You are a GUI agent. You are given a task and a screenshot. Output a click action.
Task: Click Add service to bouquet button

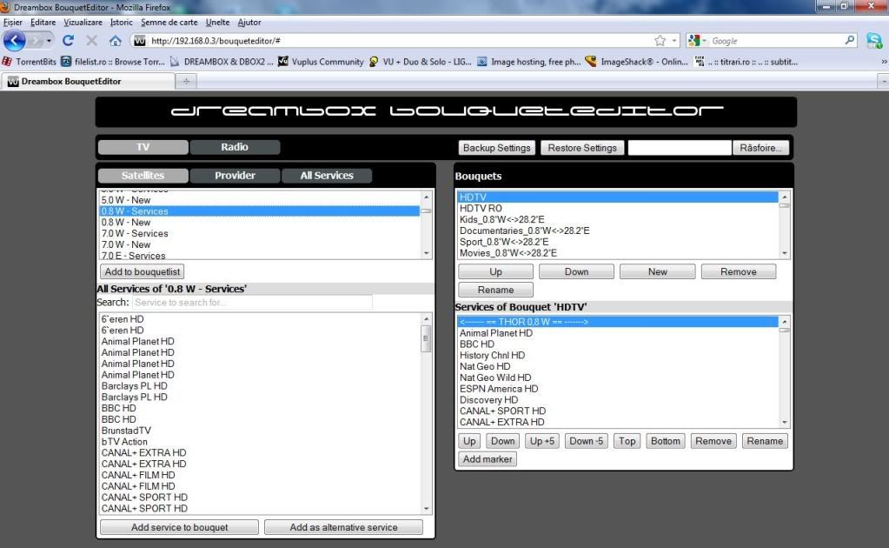(x=179, y=527)
